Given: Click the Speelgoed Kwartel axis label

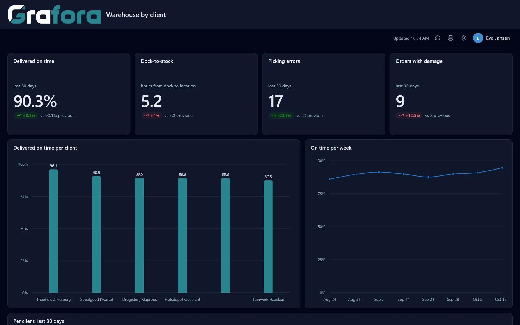Looking at the screenshot, I should click(96, 299).
